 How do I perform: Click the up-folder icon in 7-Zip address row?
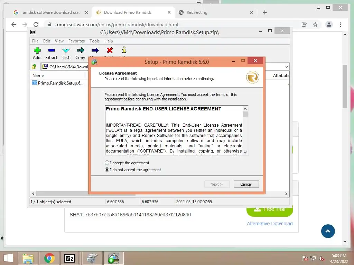tap(34, 67)
